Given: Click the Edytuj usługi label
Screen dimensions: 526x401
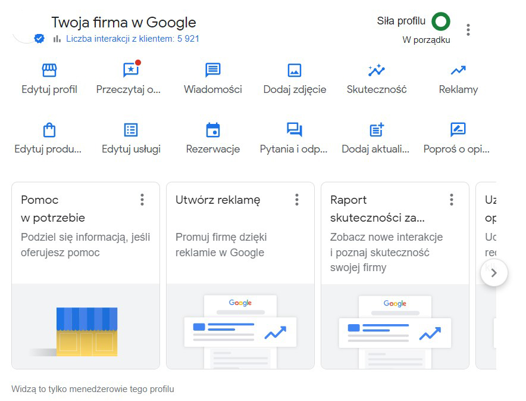Looking at the screenshot, I should [x=131, y=149].
